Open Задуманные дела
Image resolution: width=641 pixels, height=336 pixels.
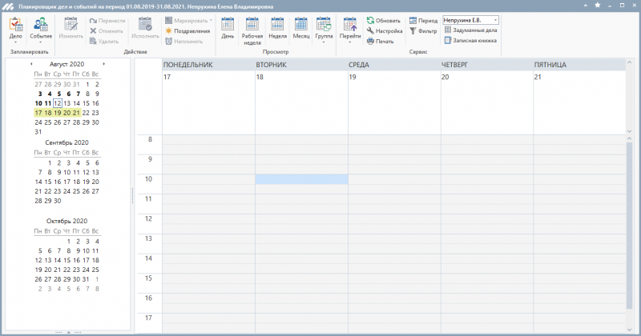(x=470, y=30)
